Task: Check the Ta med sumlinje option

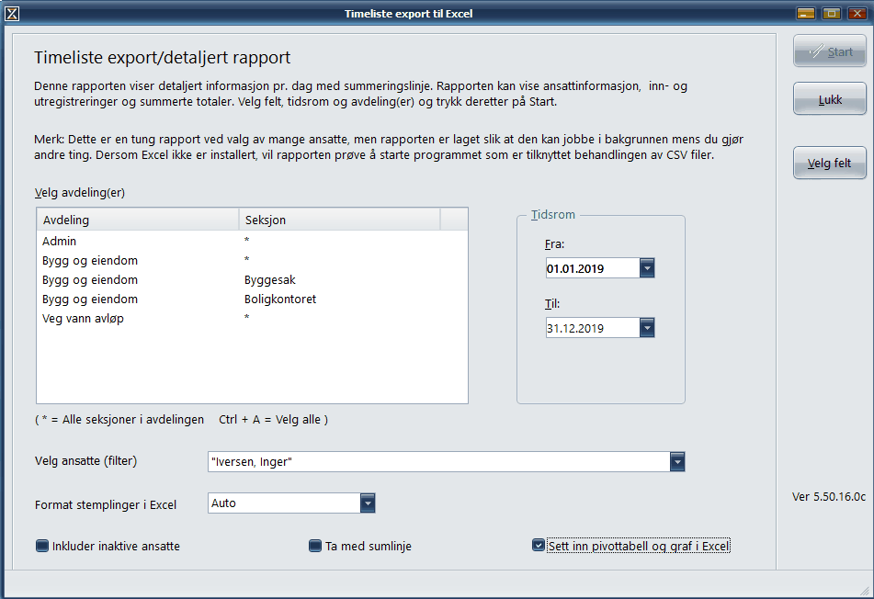Action: pyautogui.click(x=315, y=546)
